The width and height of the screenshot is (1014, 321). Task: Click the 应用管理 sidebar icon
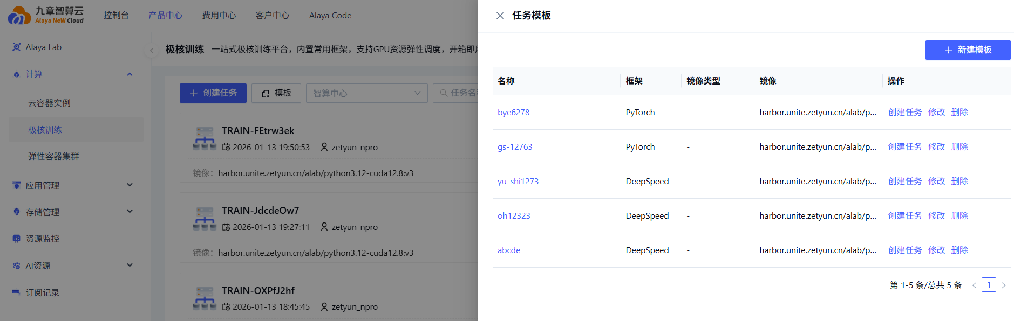(17, 185)
